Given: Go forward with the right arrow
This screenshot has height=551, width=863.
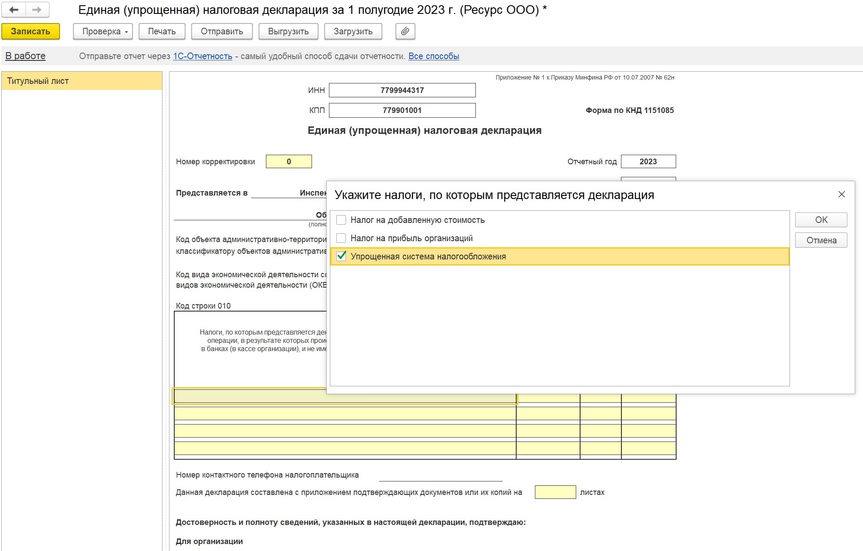Looking at the screenshot, I should pyautogui.click(x=37, y=10).
